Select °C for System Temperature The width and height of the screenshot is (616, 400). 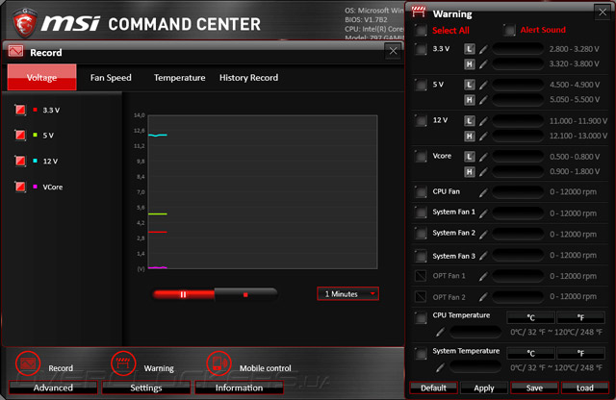pyautogui.click(x=530, y=353)
